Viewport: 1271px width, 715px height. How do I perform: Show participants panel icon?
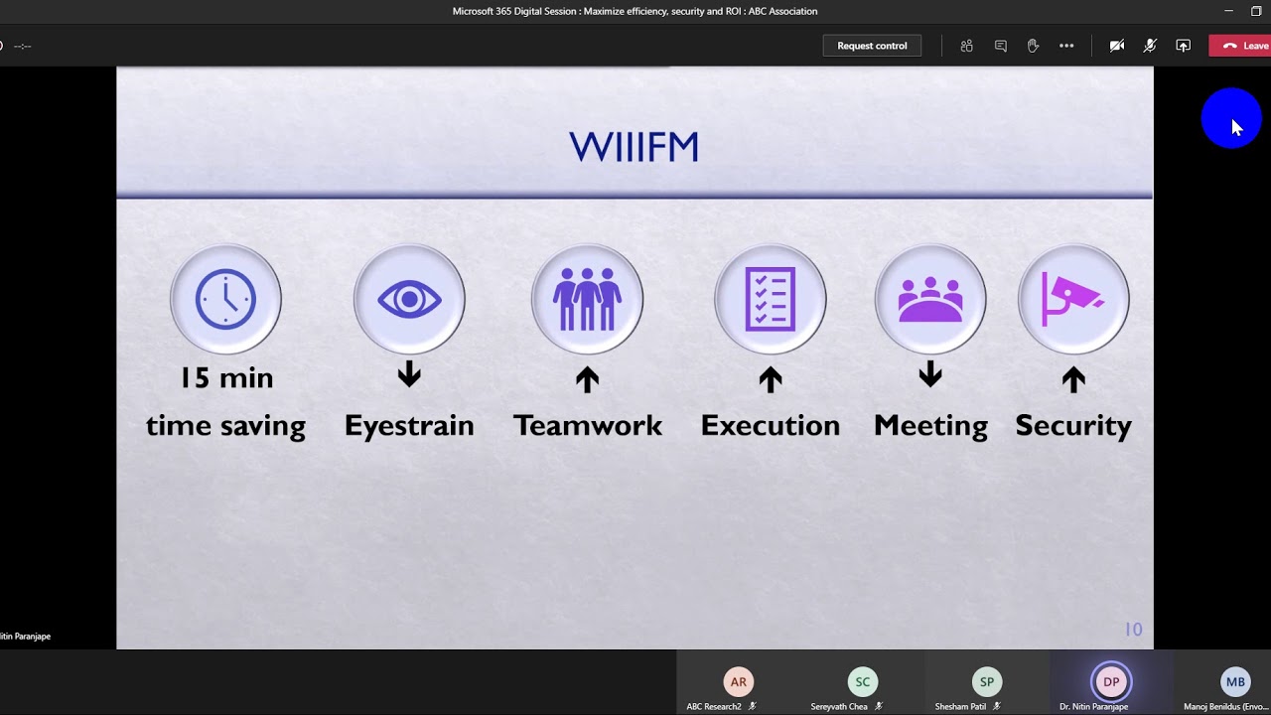pos(966,46)
